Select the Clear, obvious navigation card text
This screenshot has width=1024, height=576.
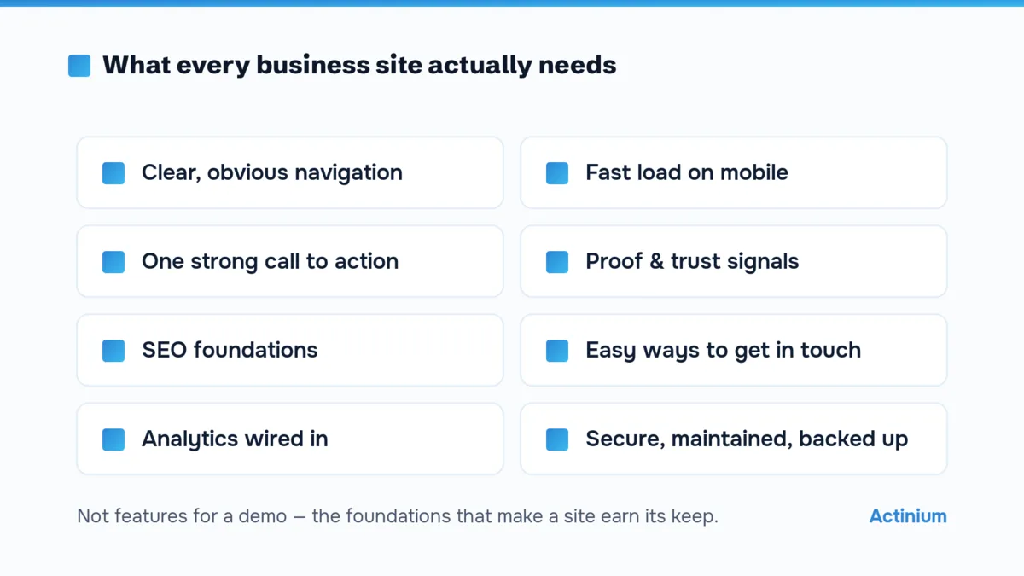pos(272,172)
